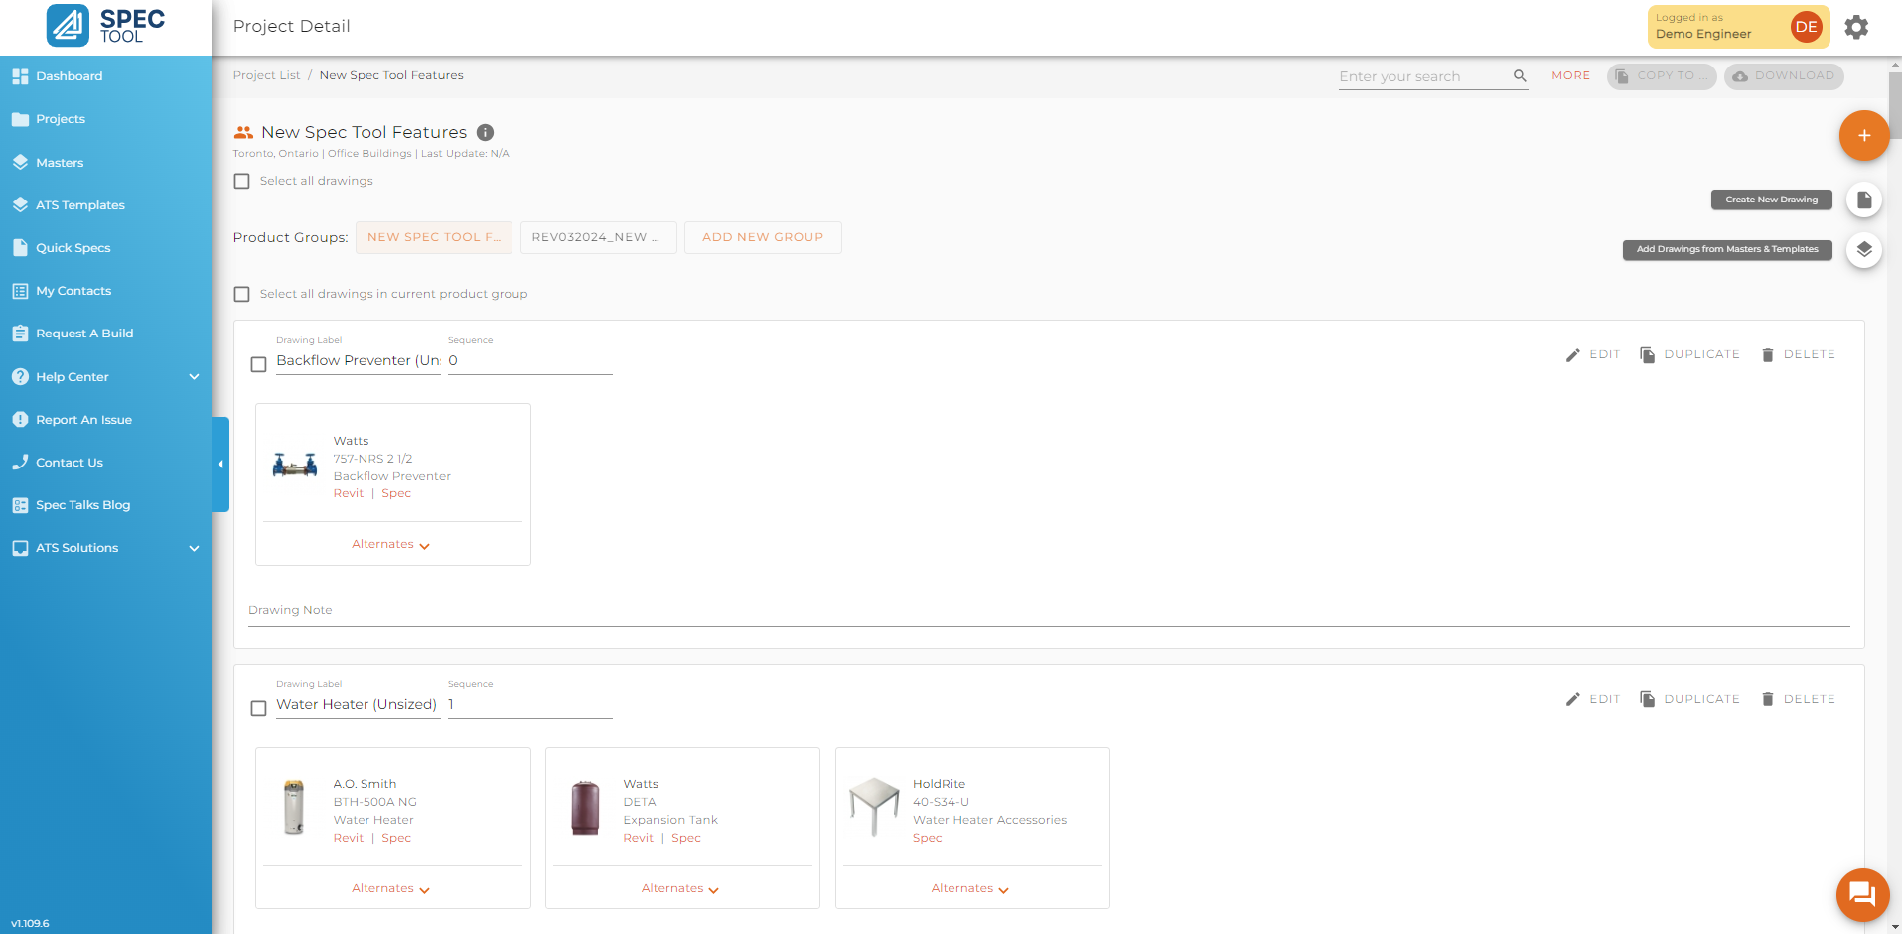Click the Backflow Preventer Drawing Label field
Screen dimensions: 1902x934
point(359,361)
